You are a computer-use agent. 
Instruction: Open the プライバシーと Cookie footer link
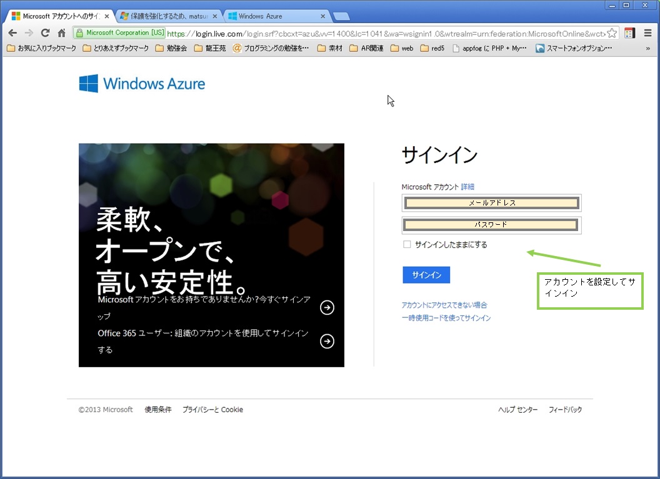(212, 410)
